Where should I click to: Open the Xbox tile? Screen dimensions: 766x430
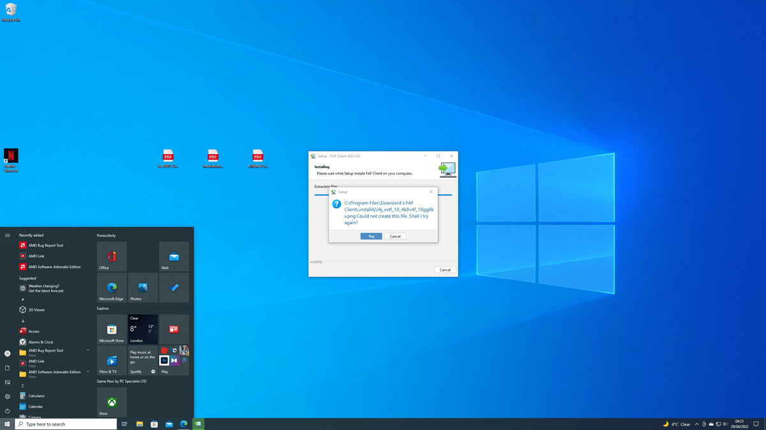[112, 402]
